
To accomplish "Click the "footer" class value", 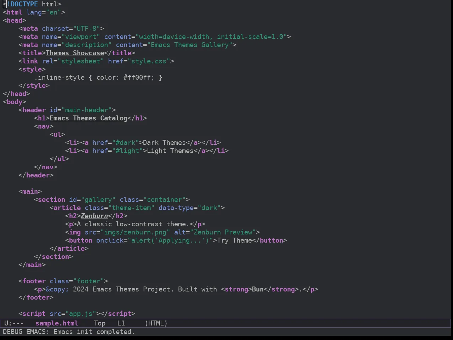I will [x=88, y=281].
